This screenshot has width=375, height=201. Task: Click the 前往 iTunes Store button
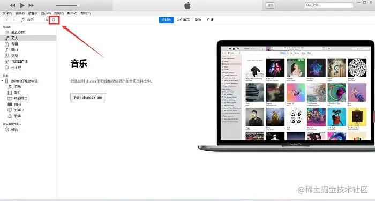click(88, 98)
